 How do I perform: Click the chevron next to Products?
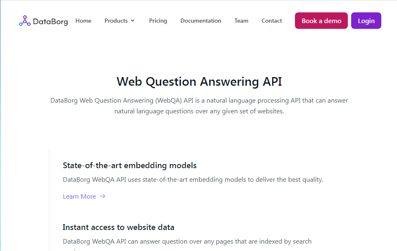click(132, 21)
